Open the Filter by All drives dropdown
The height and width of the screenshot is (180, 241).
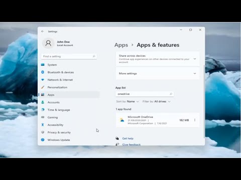pos(157,101)
